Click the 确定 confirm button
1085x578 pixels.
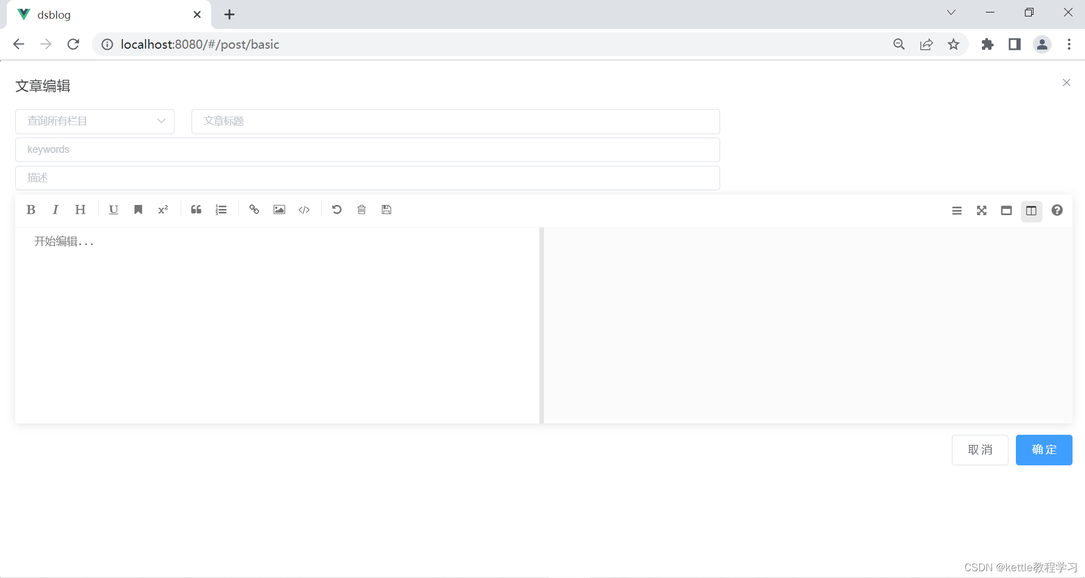[1044, 450]
